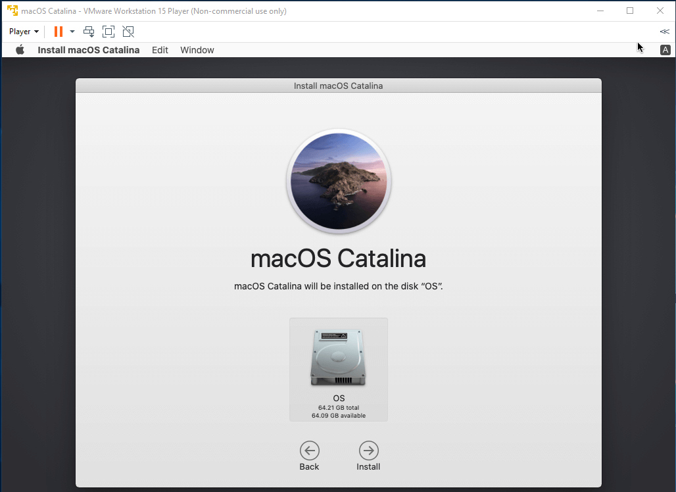Open the Window menu

pyautogui.click(x=197, y=50)
